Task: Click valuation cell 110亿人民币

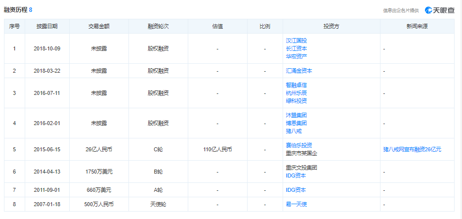Action: (217, 149)
